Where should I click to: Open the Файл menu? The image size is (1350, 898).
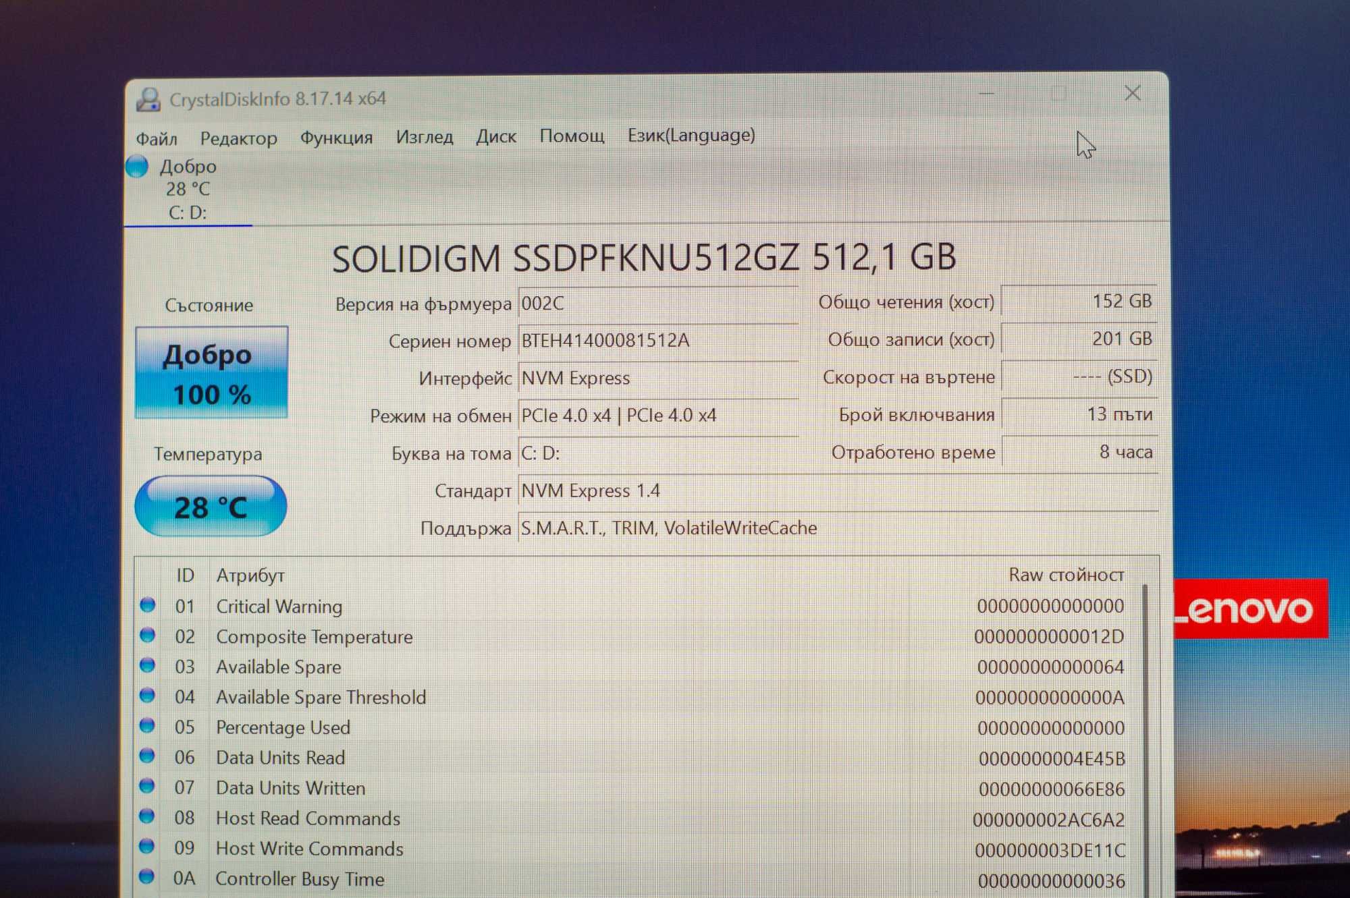[157, 139]
